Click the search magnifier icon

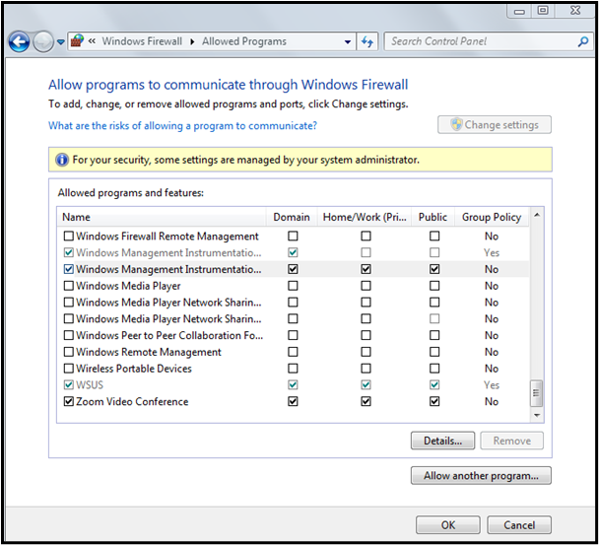click(582, 42)
